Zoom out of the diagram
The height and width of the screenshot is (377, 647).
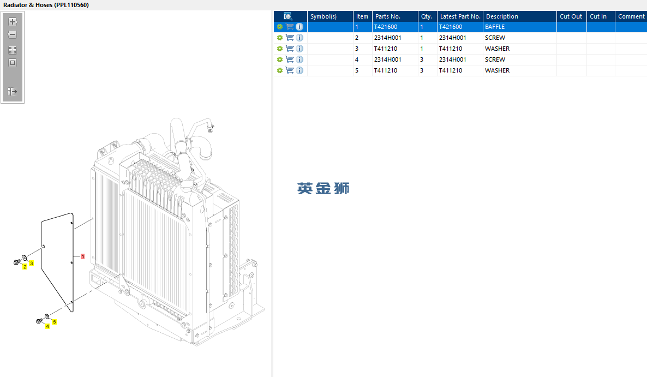tap(13, 34)
